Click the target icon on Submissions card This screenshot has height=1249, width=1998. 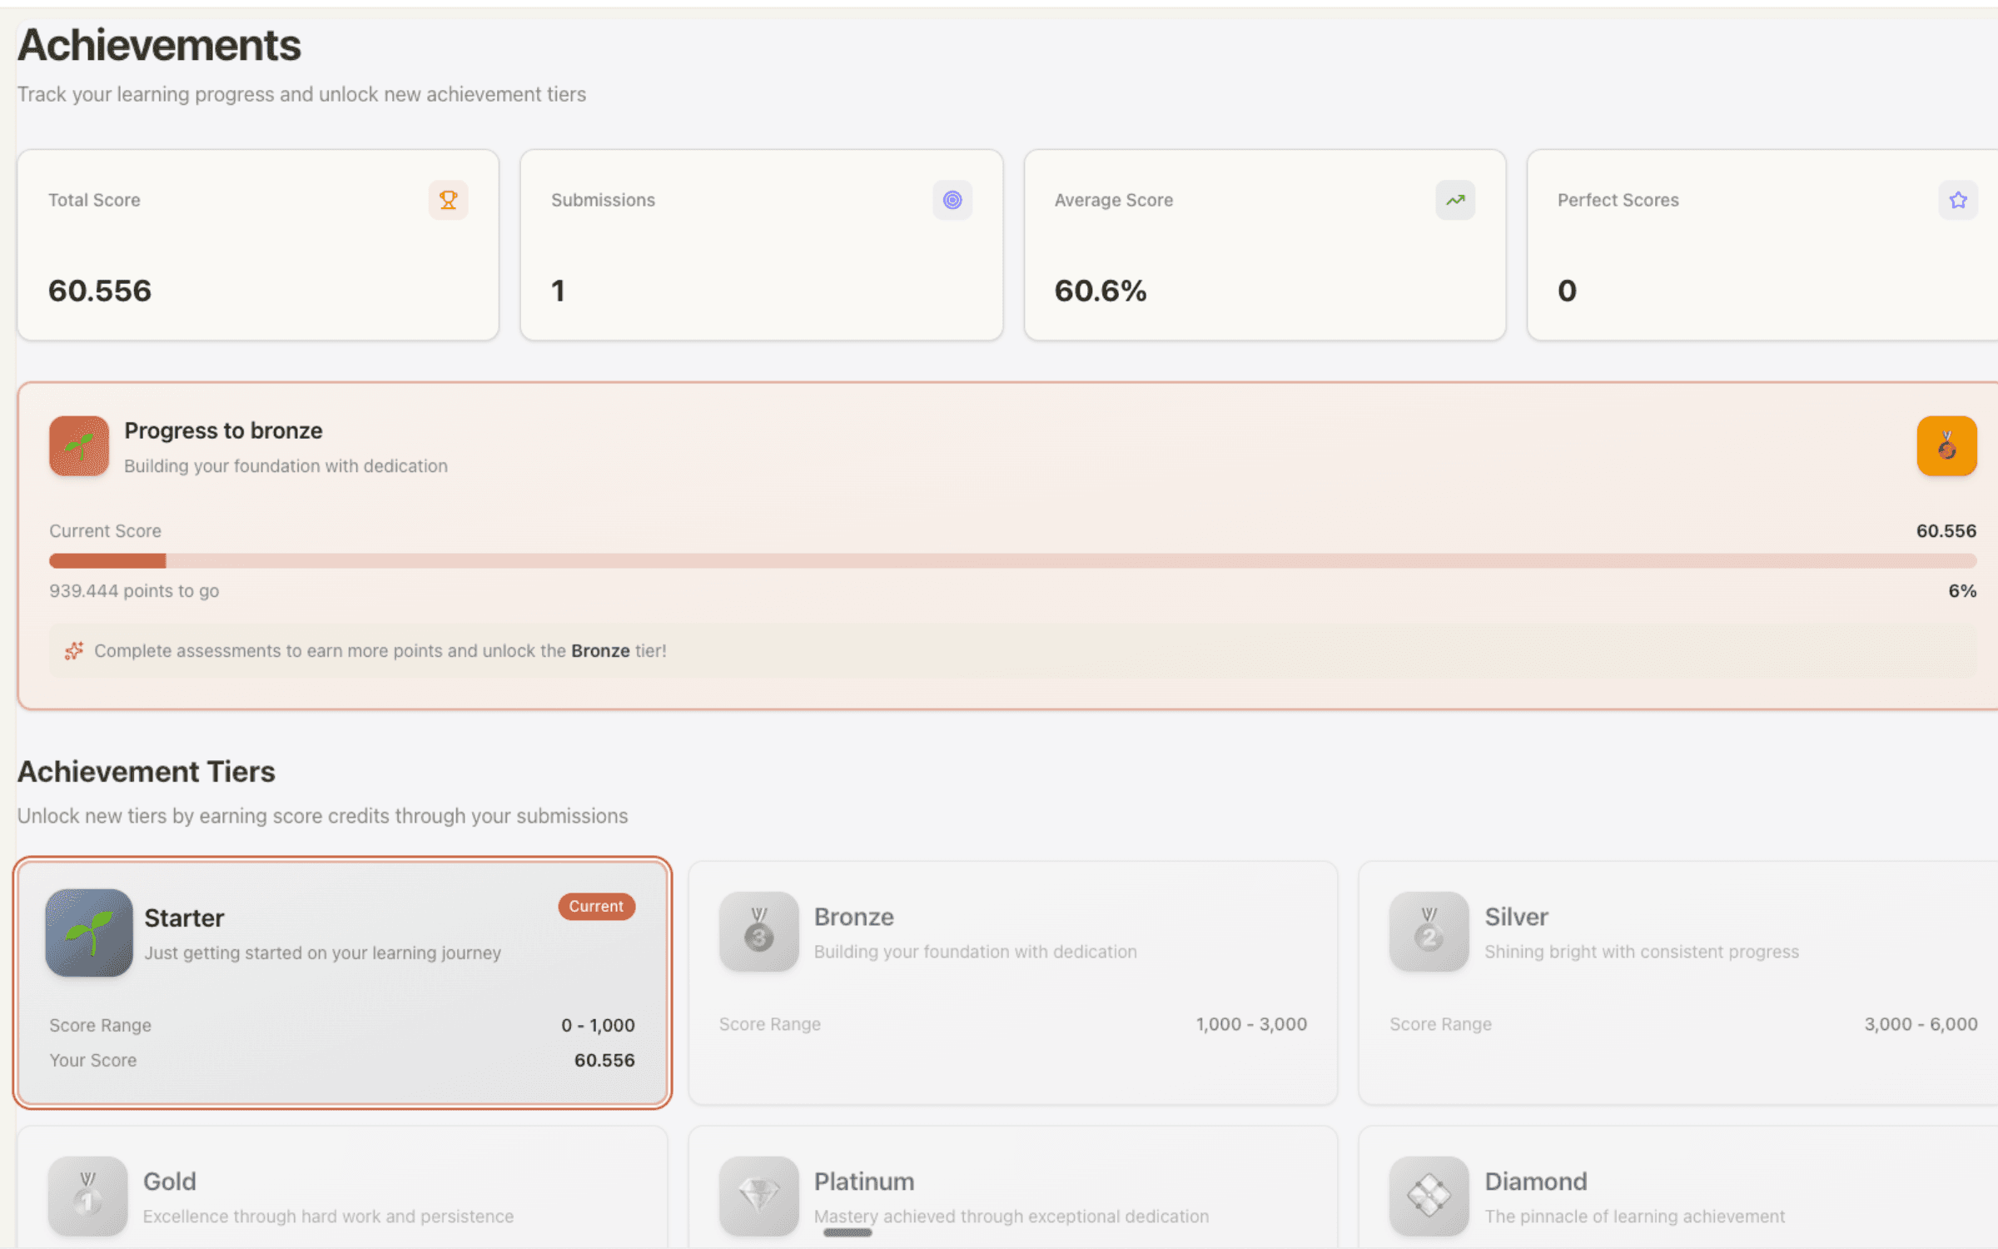click(x=952, y=200)
